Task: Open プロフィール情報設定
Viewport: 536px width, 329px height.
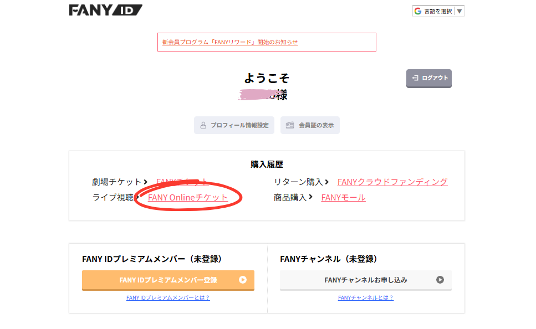Action: coord(234,125)
